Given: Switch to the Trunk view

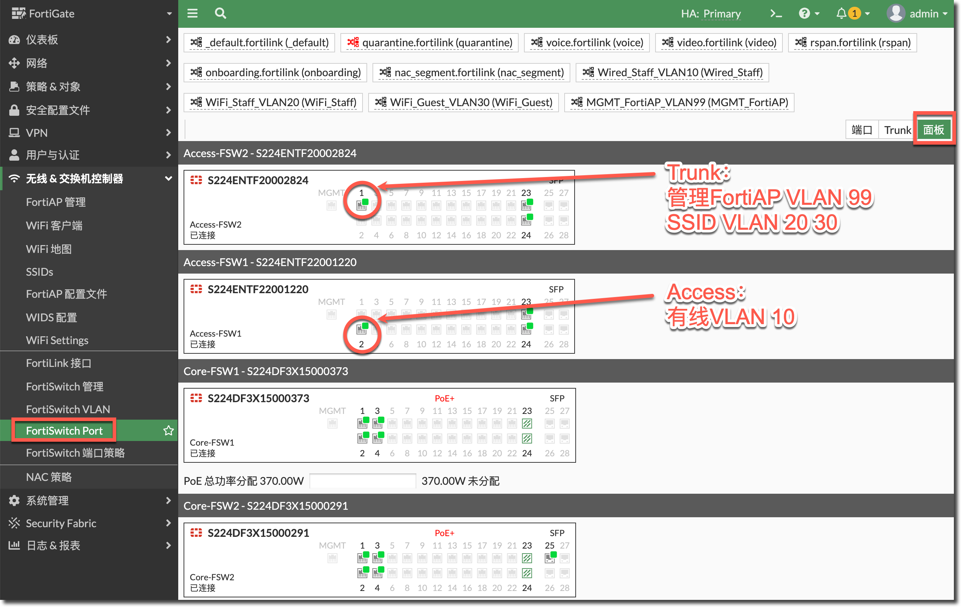Looking at the screenshot, I should pos(897,130).
